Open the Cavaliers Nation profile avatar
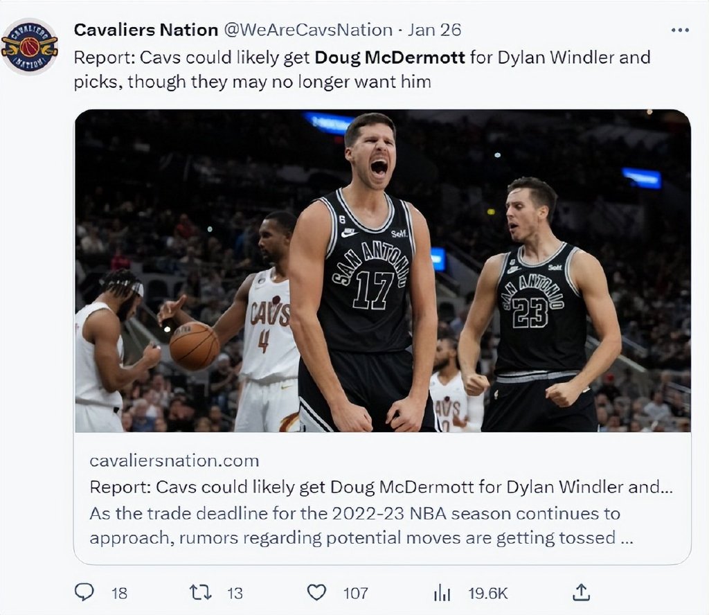This screenshot has height=615, width=709. coord(29,46)
